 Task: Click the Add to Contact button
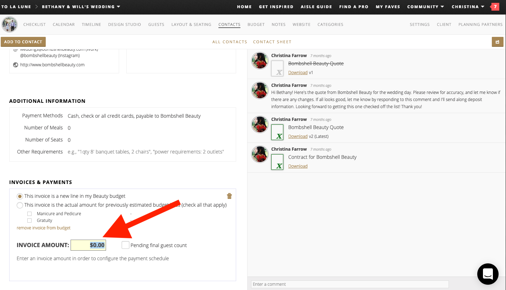coord(23,42)
